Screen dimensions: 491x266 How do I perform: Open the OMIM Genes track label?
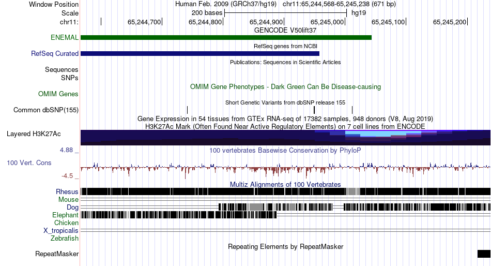tap(58, 94)
